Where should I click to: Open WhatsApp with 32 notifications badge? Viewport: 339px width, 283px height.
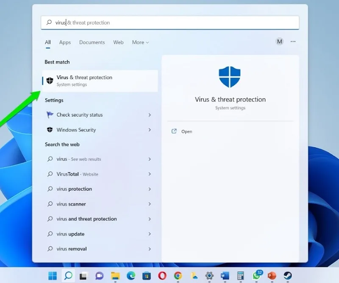tap(257, 275)
